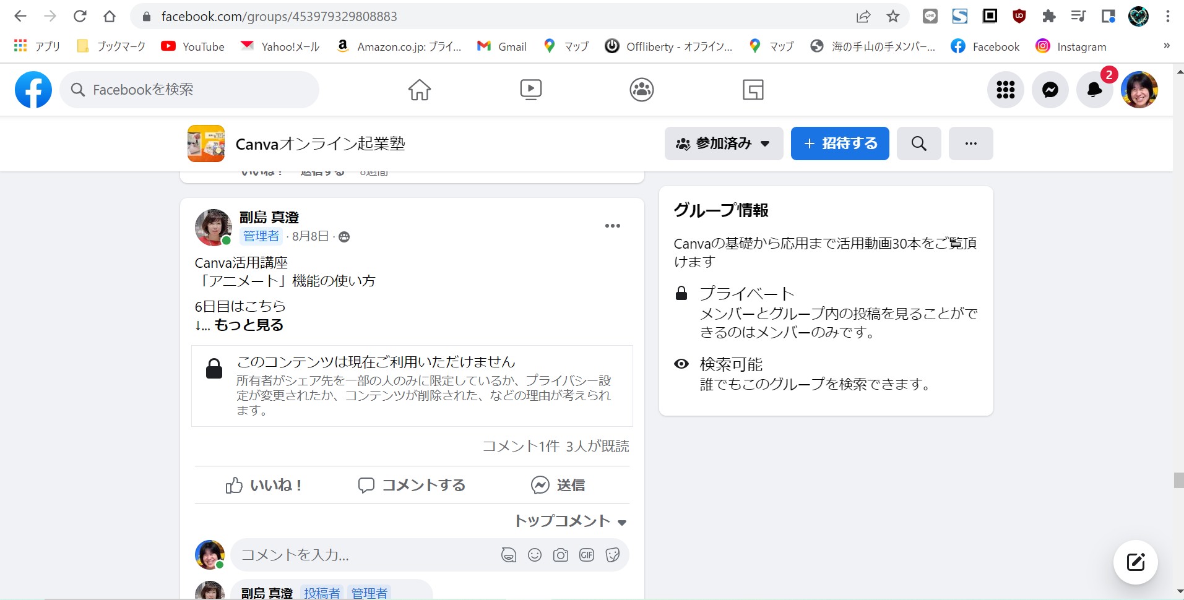Open アプリ apps shortcut
This screenshot has width=1184, height=600.
[x=37, y=46]
